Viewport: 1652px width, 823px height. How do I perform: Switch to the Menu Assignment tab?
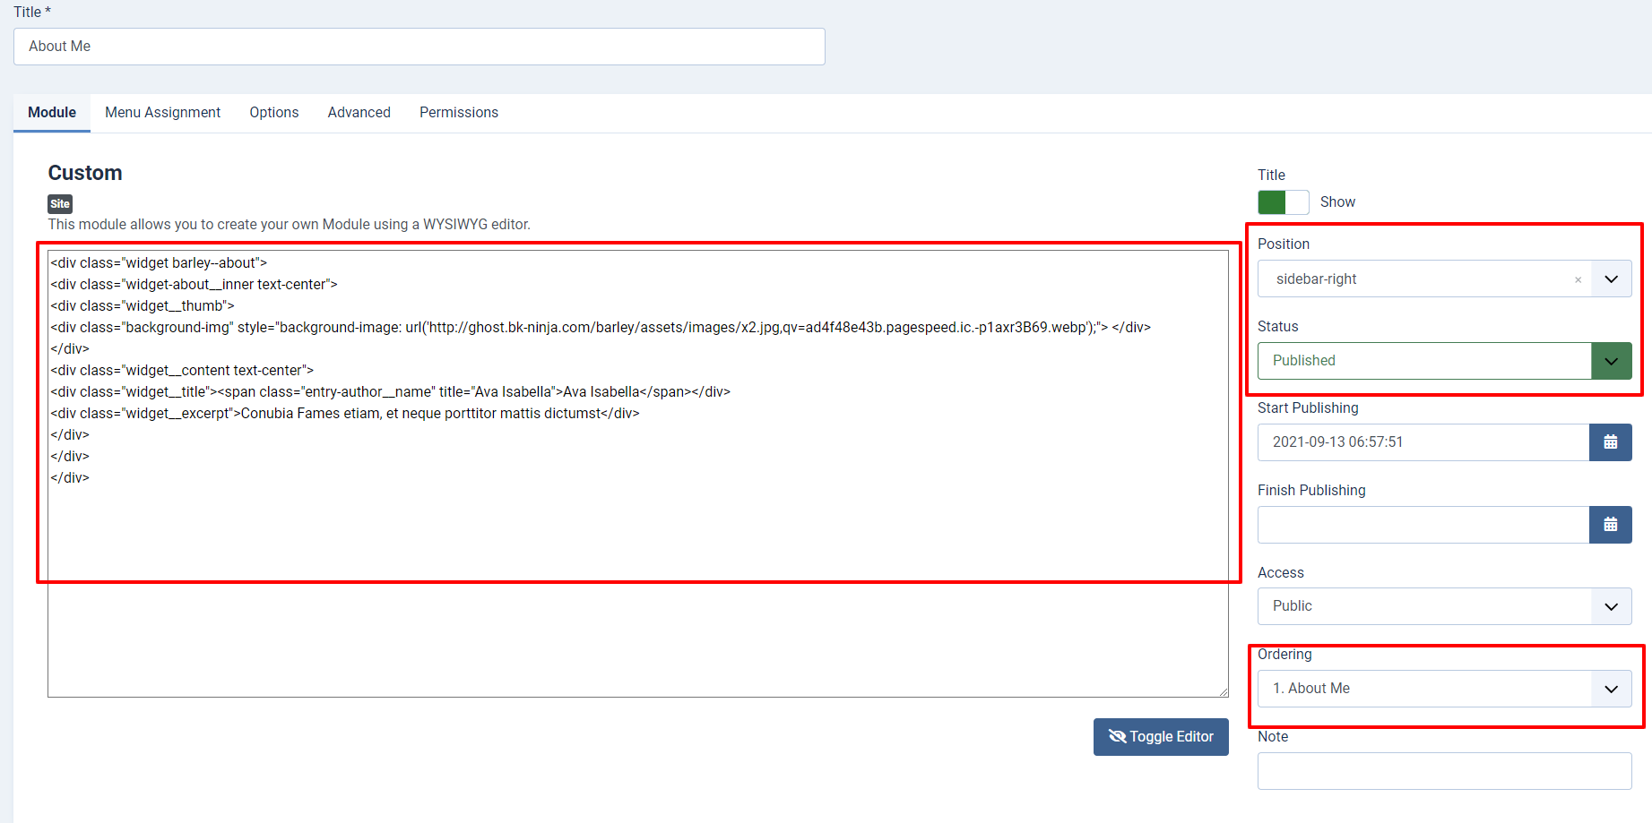coord(162,113)
